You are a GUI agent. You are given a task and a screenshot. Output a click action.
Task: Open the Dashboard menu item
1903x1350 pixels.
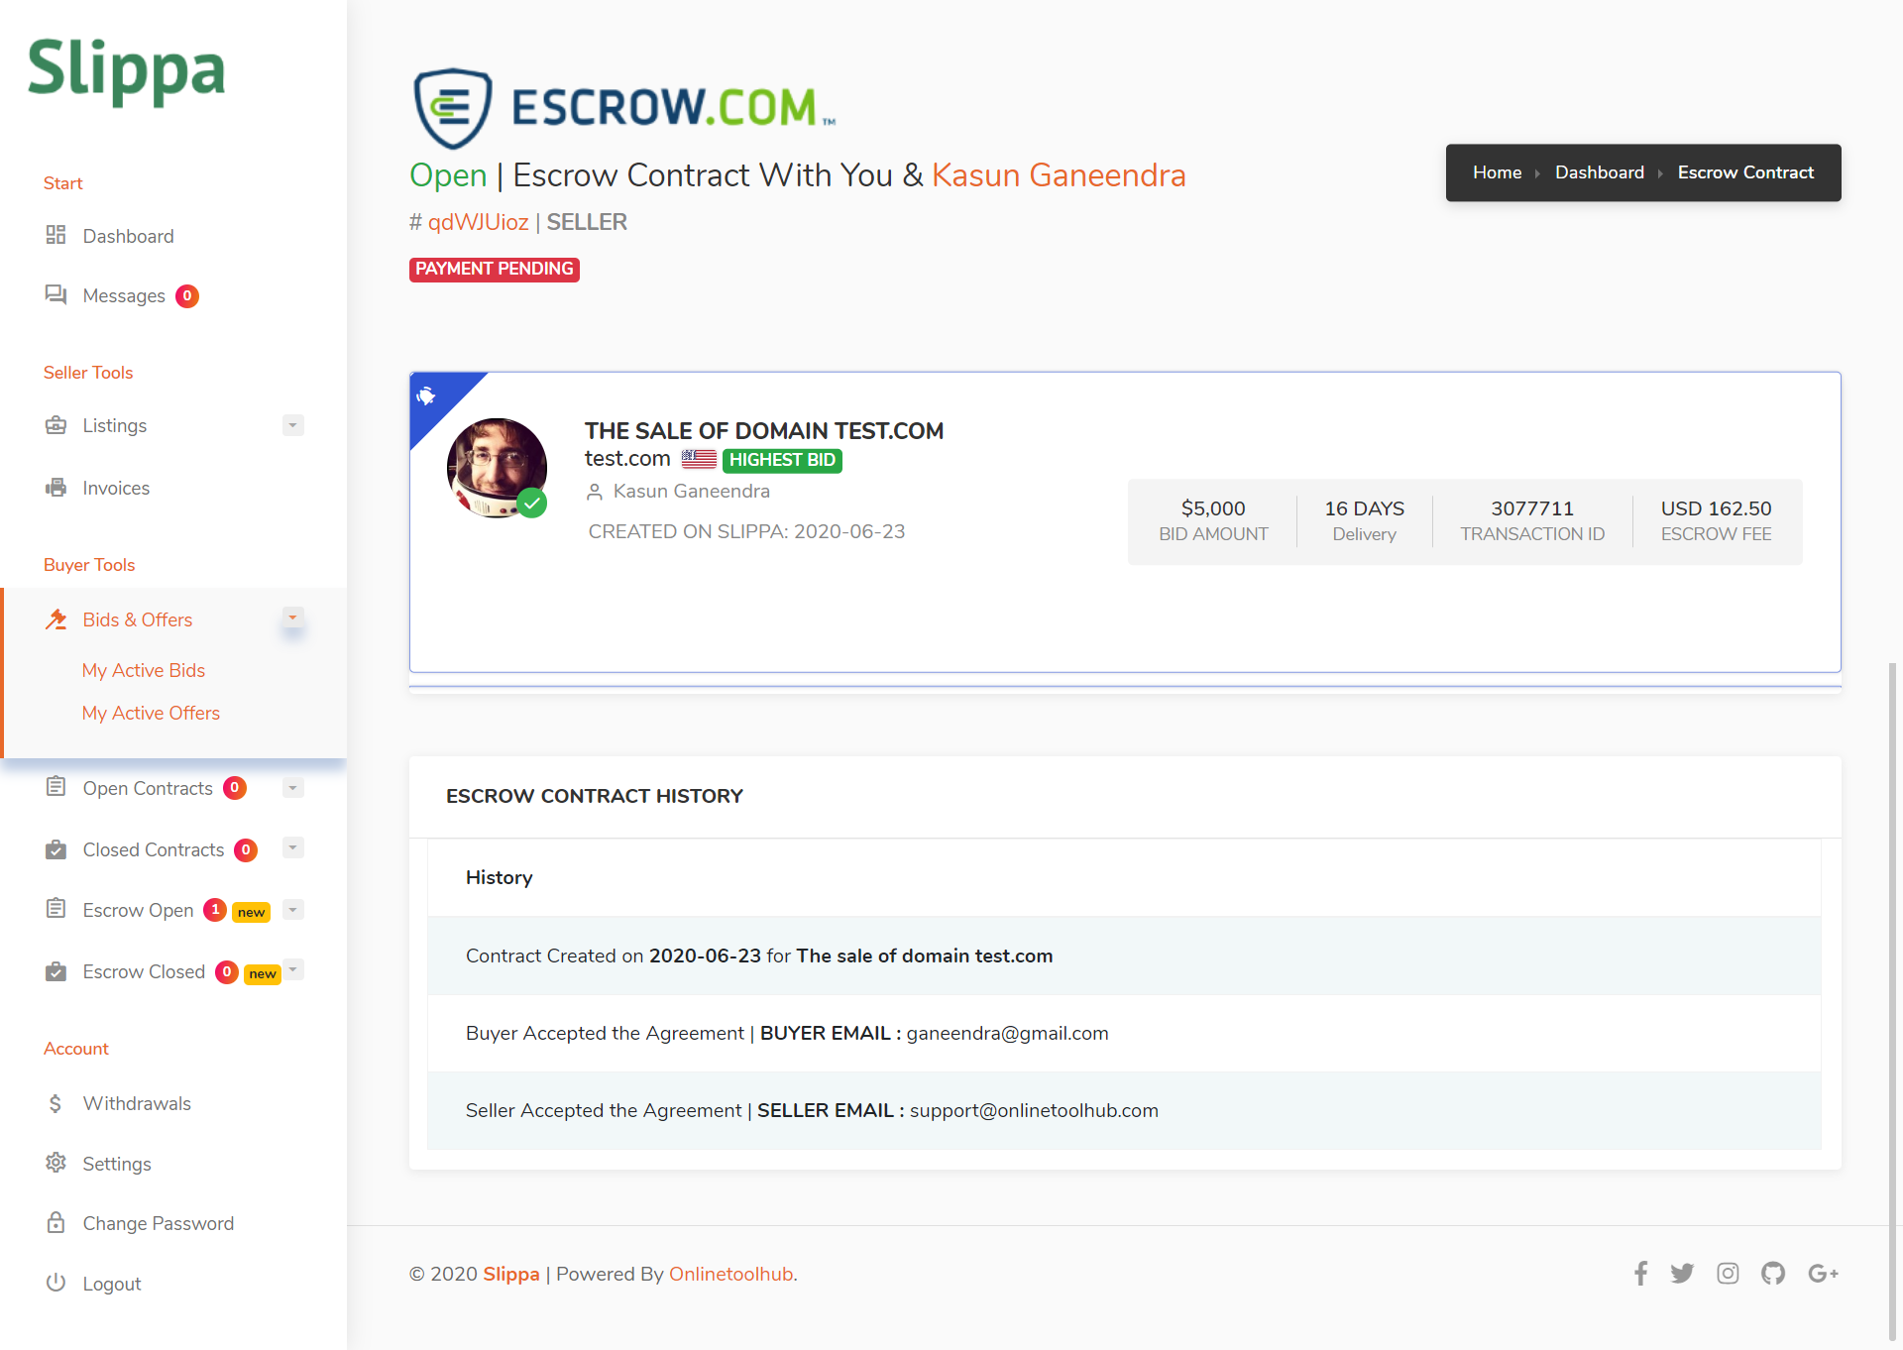coord(128,236)
